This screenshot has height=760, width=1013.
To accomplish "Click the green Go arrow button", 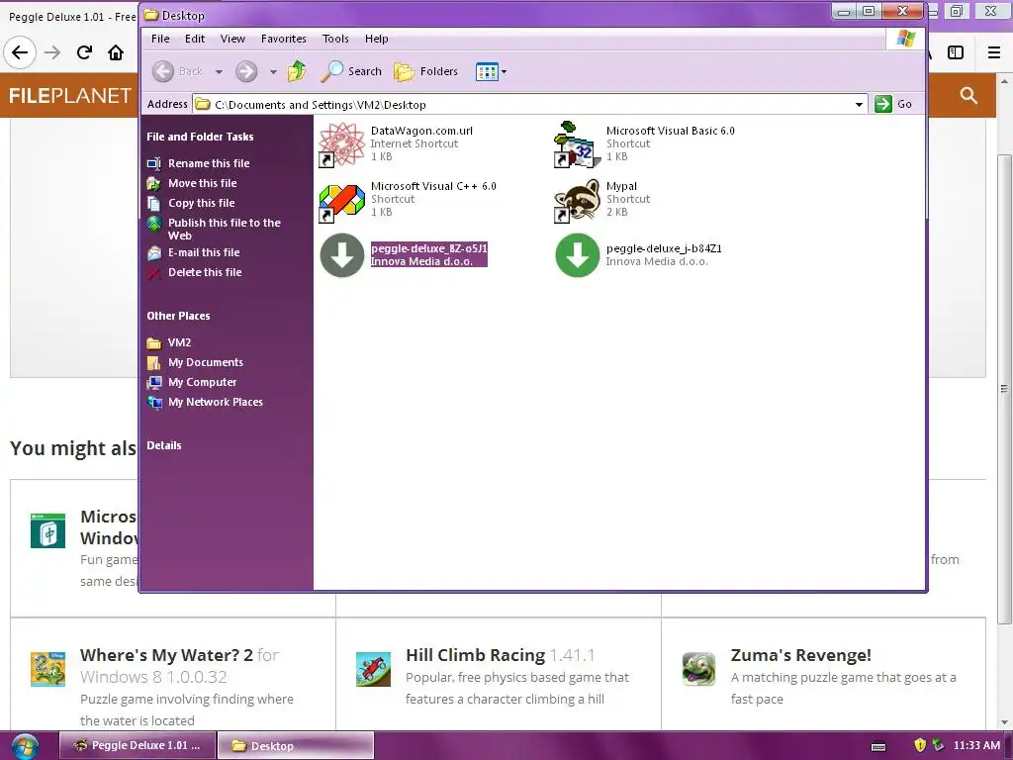I will coord(883,104).
